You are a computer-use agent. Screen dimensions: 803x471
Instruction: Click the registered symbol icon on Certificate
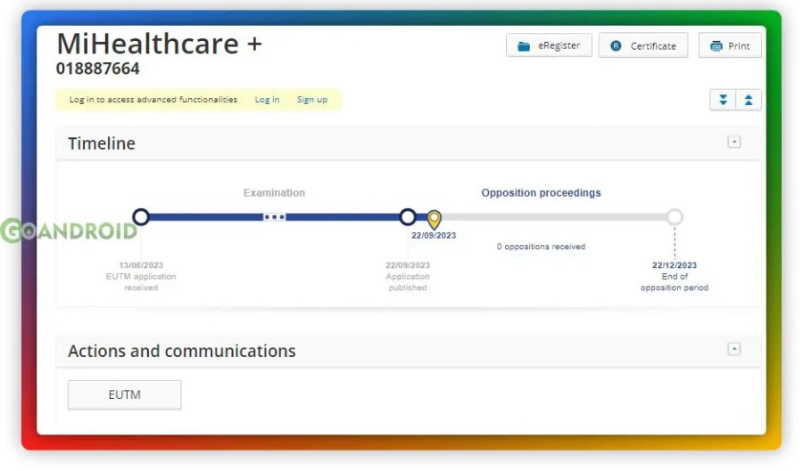(616, 46)
